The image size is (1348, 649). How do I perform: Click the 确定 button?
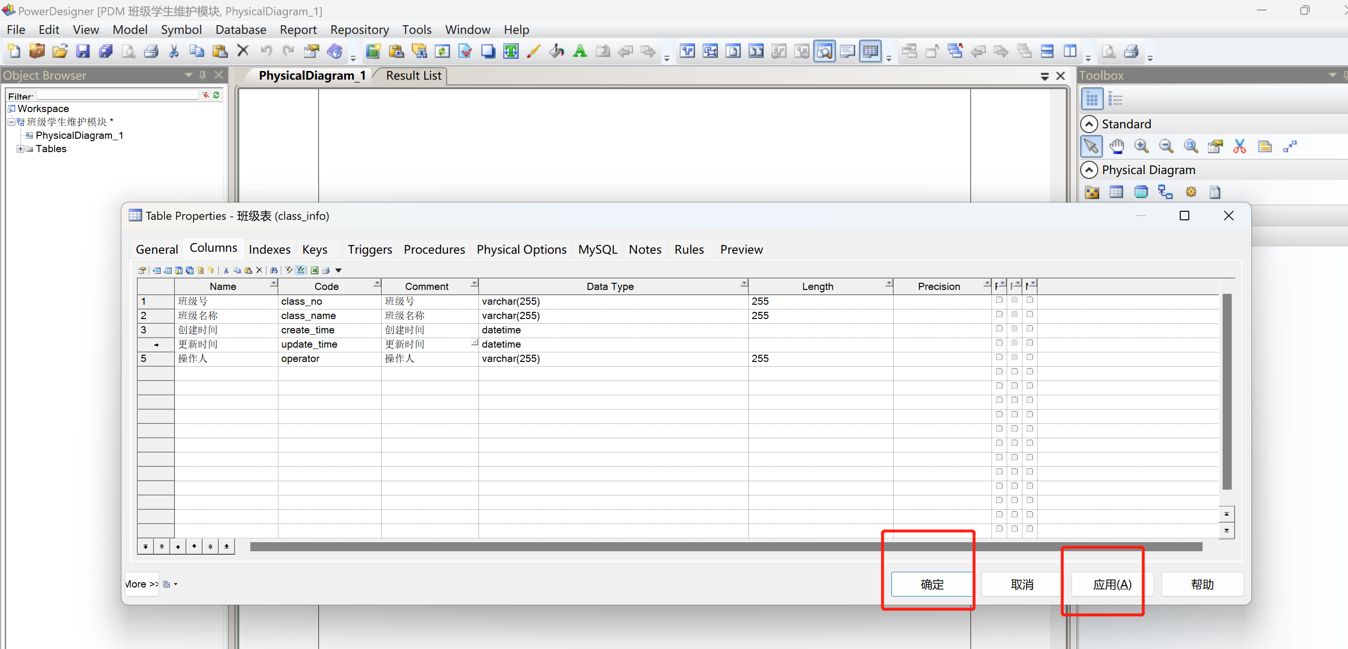931,584
